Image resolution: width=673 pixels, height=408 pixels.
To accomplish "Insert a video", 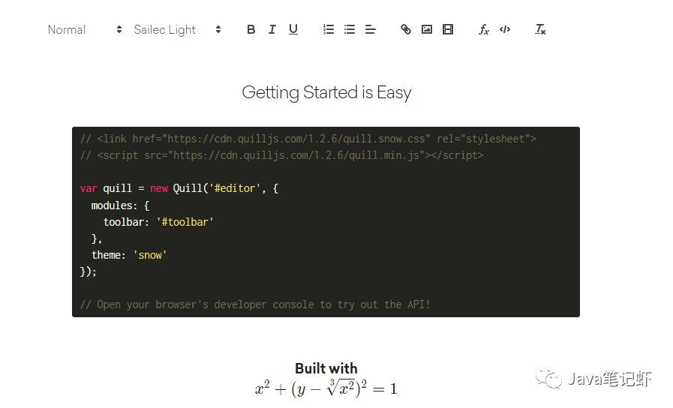I will point(448,29).
